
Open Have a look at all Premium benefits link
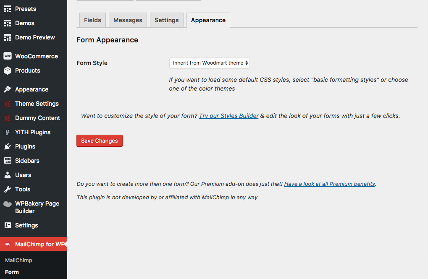coord(329,184)
